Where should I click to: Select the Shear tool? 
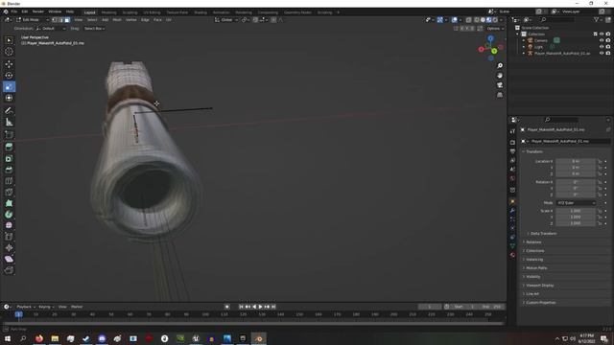coord(9,259)
